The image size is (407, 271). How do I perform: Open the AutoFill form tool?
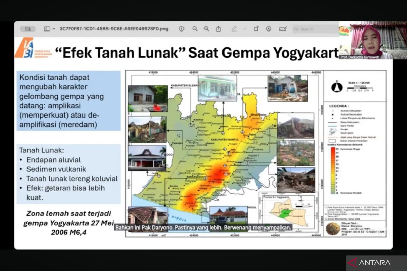(282, 29)
